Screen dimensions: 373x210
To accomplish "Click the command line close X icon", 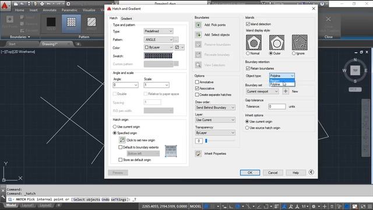I will coord(3,191).
